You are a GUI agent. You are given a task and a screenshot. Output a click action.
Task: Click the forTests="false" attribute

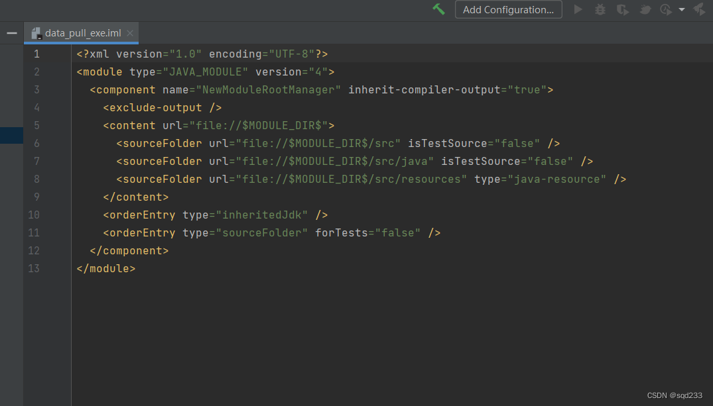point(368,232)
